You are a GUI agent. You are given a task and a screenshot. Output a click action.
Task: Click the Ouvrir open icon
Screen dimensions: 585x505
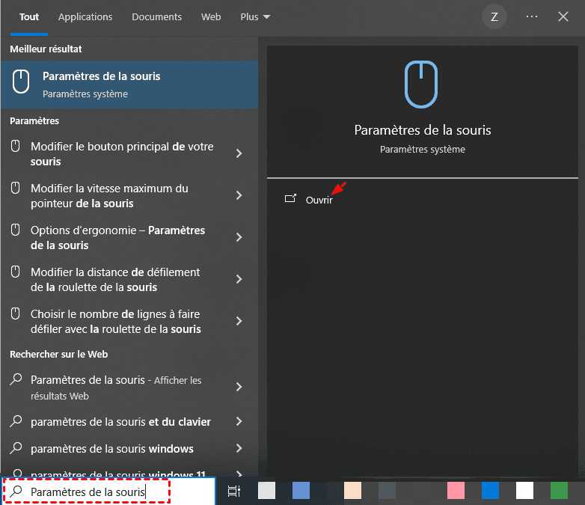[290, 198]
